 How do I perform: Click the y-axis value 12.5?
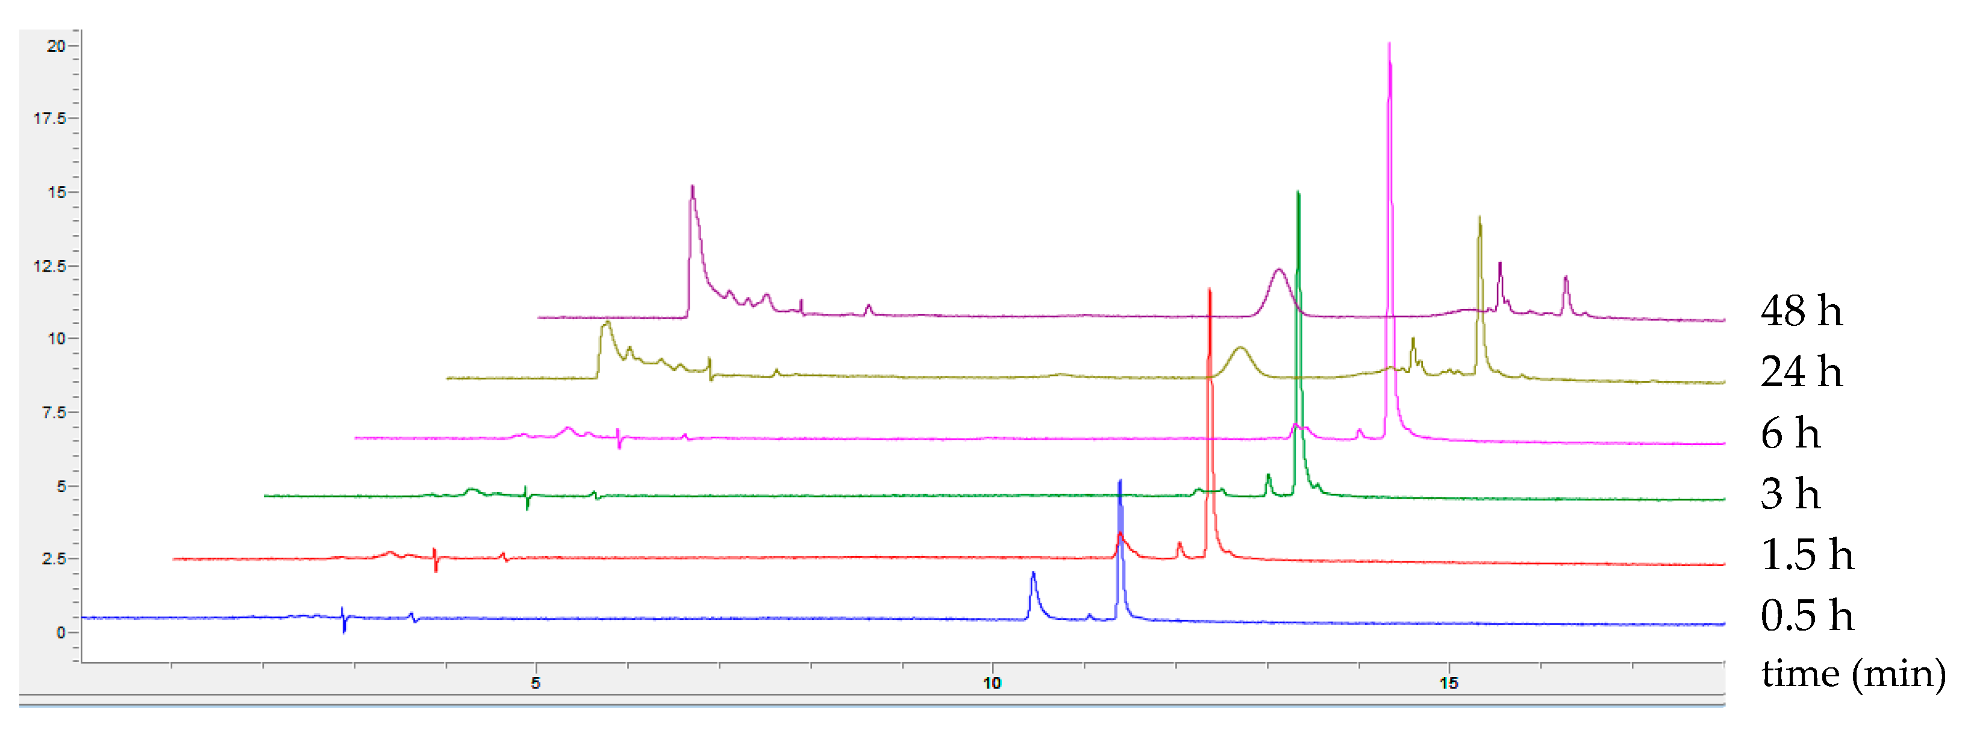(x=49, y=266)
